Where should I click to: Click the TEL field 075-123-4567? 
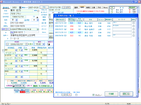pyautogui.click(x=25, y=23)
